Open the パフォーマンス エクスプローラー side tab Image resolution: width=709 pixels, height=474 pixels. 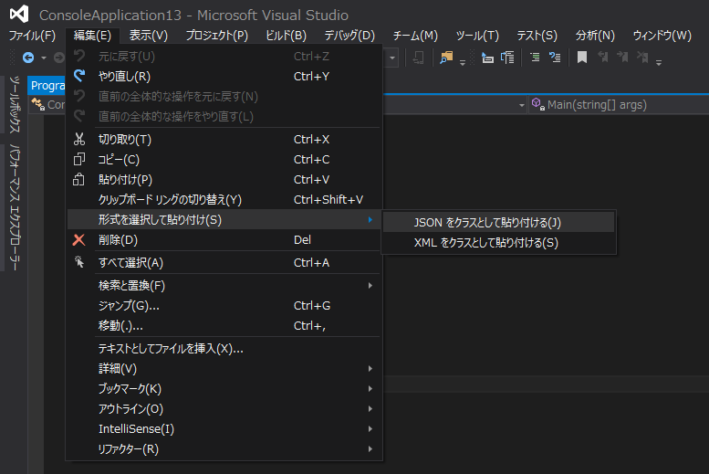(x=15, y=207)
